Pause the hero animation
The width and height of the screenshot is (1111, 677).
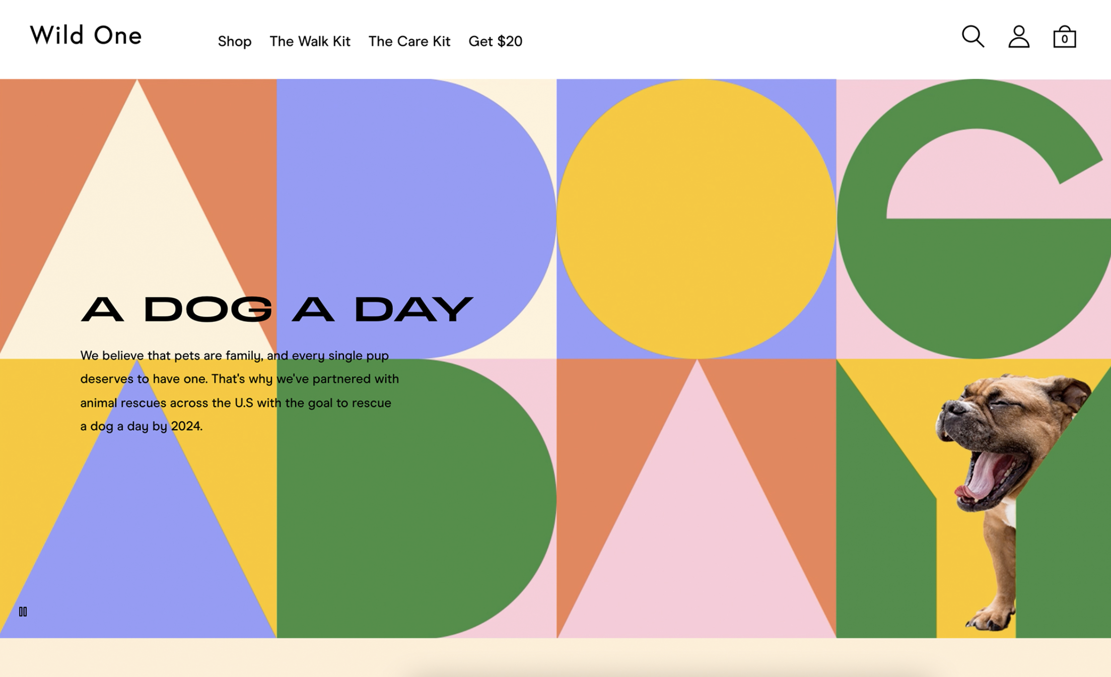tap(23, 612)
